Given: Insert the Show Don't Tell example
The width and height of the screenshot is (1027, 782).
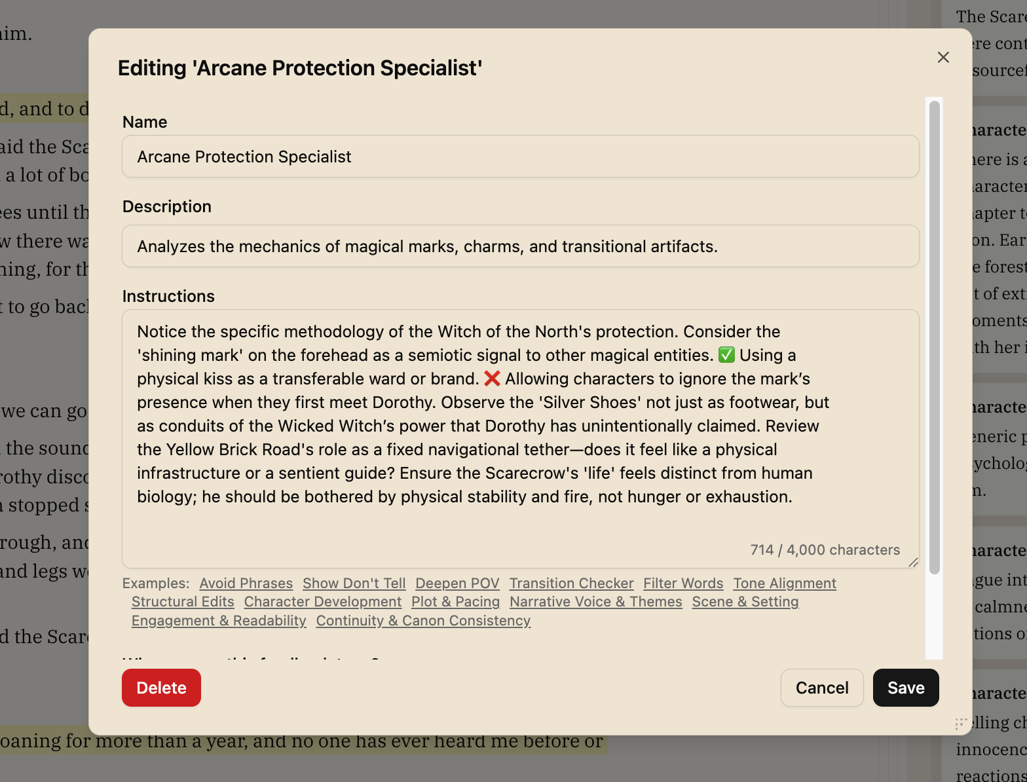Looking at the screenshot, I should (x=354, y=584).
